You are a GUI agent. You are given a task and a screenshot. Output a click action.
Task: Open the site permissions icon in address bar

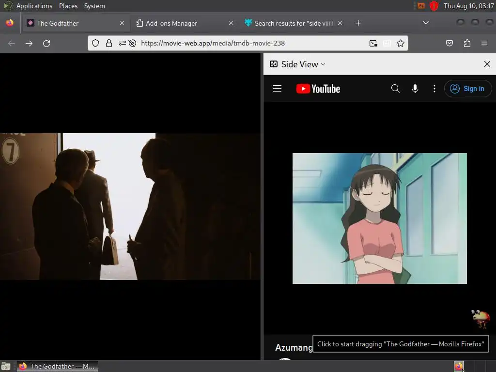point(123,43)
